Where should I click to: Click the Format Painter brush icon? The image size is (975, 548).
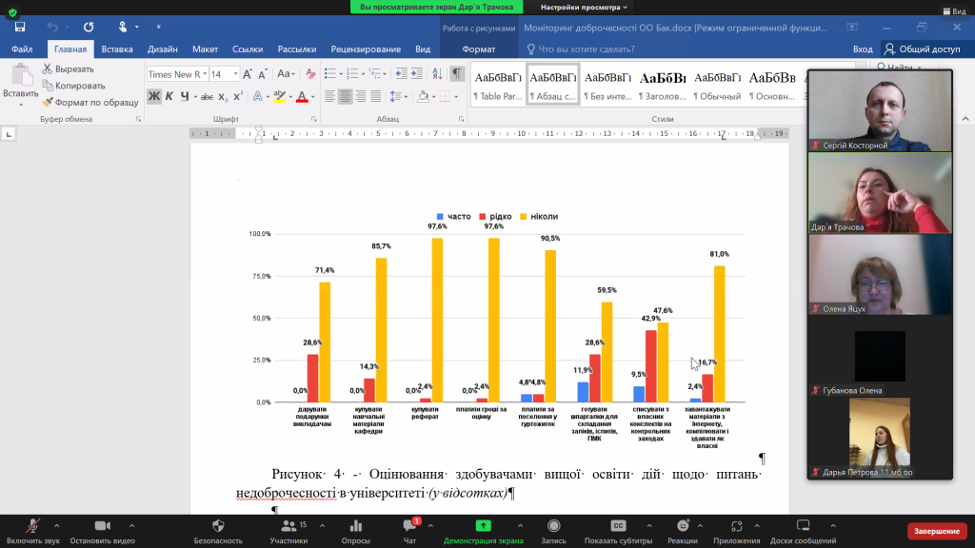click(48, 102)
